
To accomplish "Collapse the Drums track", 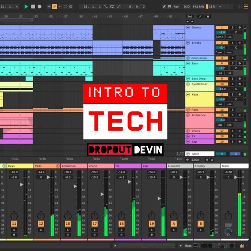I will pos(188,27).
